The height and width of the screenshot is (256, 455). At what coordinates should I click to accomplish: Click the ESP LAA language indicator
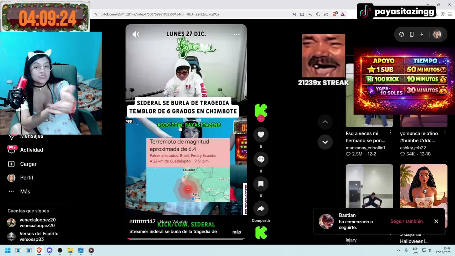pyautogui.click(x=415, y=250)
